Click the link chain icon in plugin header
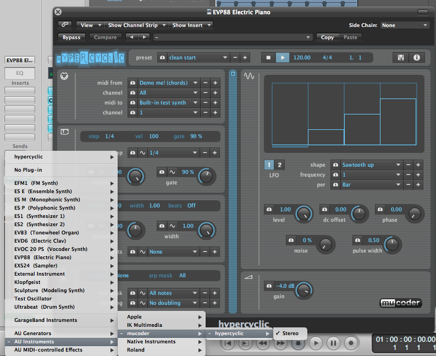The width and height of the screenshot is (436, 356). (x=65, y=25)
